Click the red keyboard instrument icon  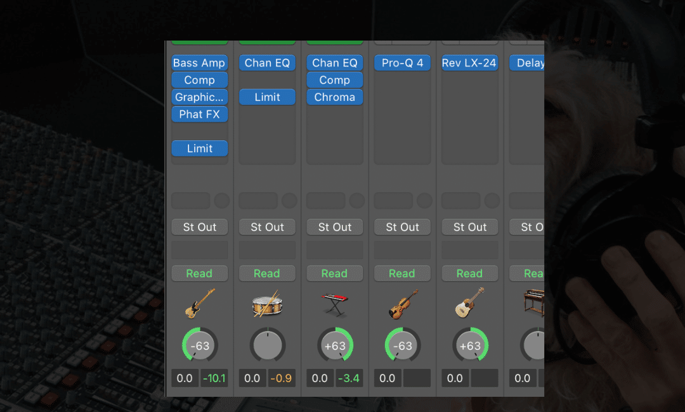335,303
